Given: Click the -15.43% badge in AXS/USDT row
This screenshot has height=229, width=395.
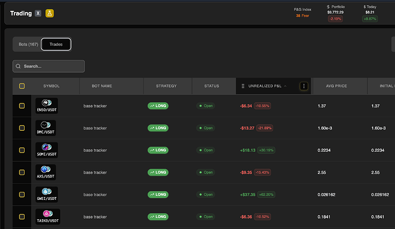Looking at the screenshot, I should point(262,172).
